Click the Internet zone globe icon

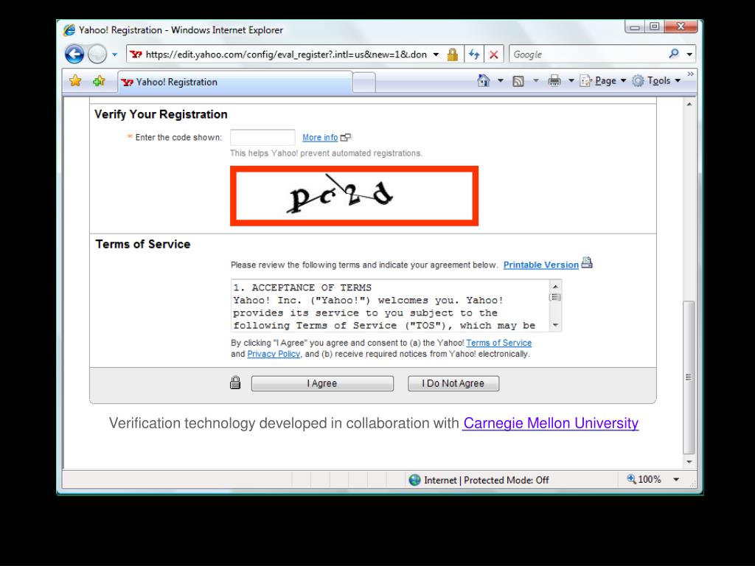coord(414,480)
